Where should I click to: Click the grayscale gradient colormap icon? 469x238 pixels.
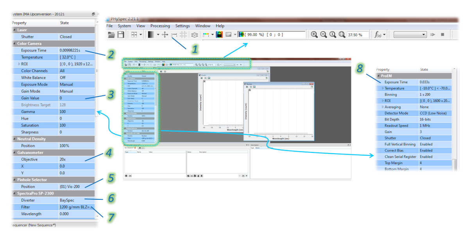coord(151,35)
